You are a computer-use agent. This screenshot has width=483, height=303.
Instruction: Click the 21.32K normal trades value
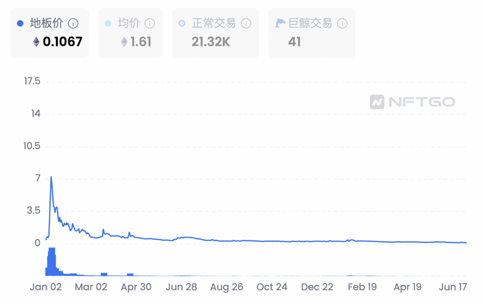[211, 41]
